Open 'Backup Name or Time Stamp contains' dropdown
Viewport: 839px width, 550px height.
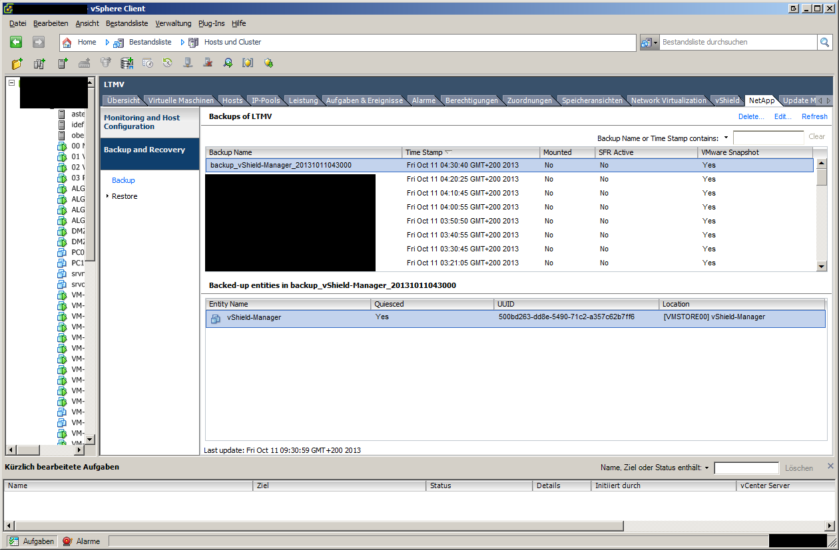[x=726, y=138]
